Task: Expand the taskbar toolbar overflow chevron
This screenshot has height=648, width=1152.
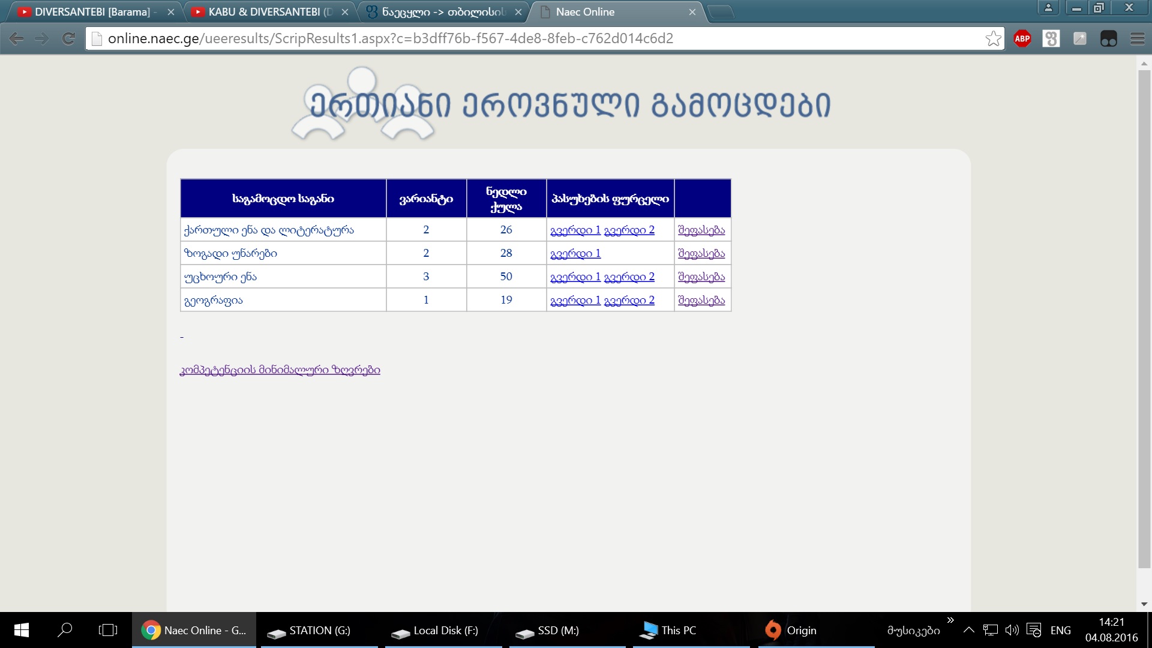Action: (x=950, y=620)
